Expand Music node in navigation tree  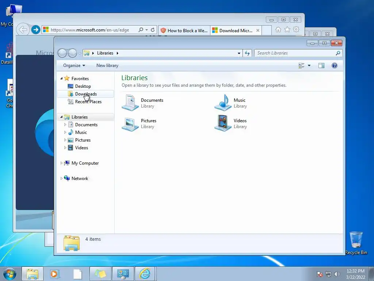[x=65, y=132]
